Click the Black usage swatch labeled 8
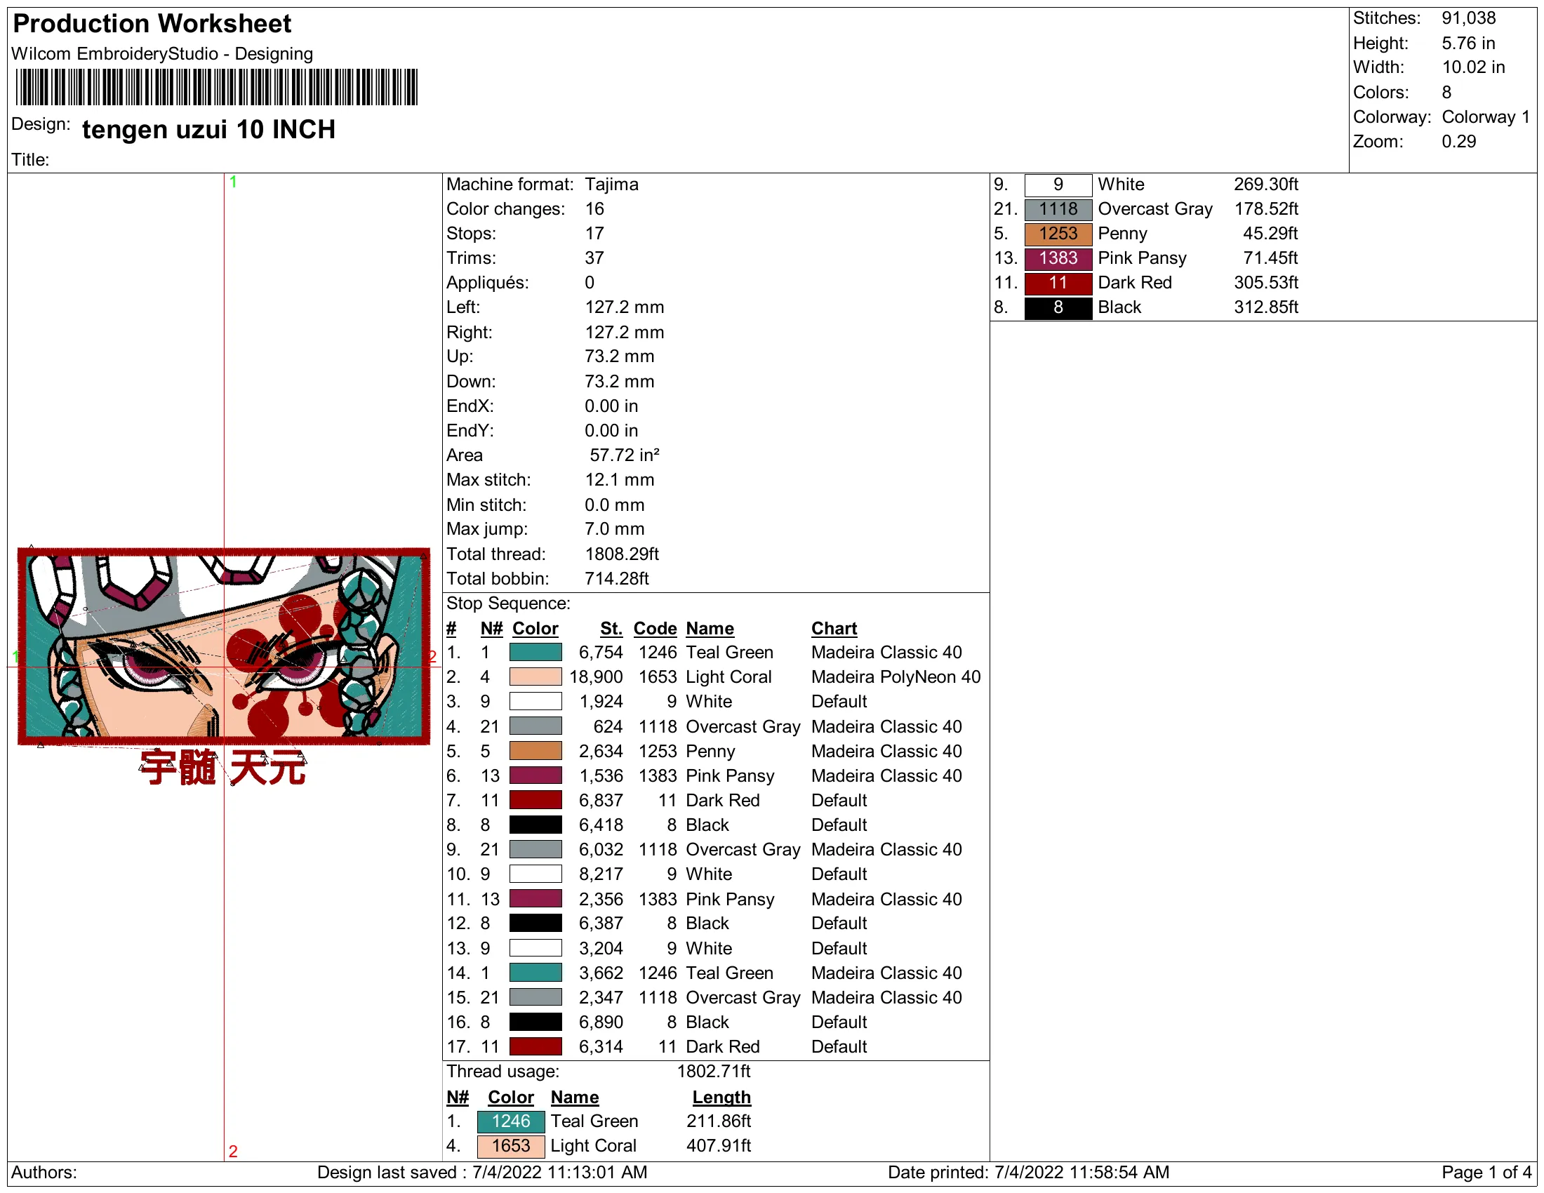Viewport: 1544px width, 1193px height. point(1058,308)
